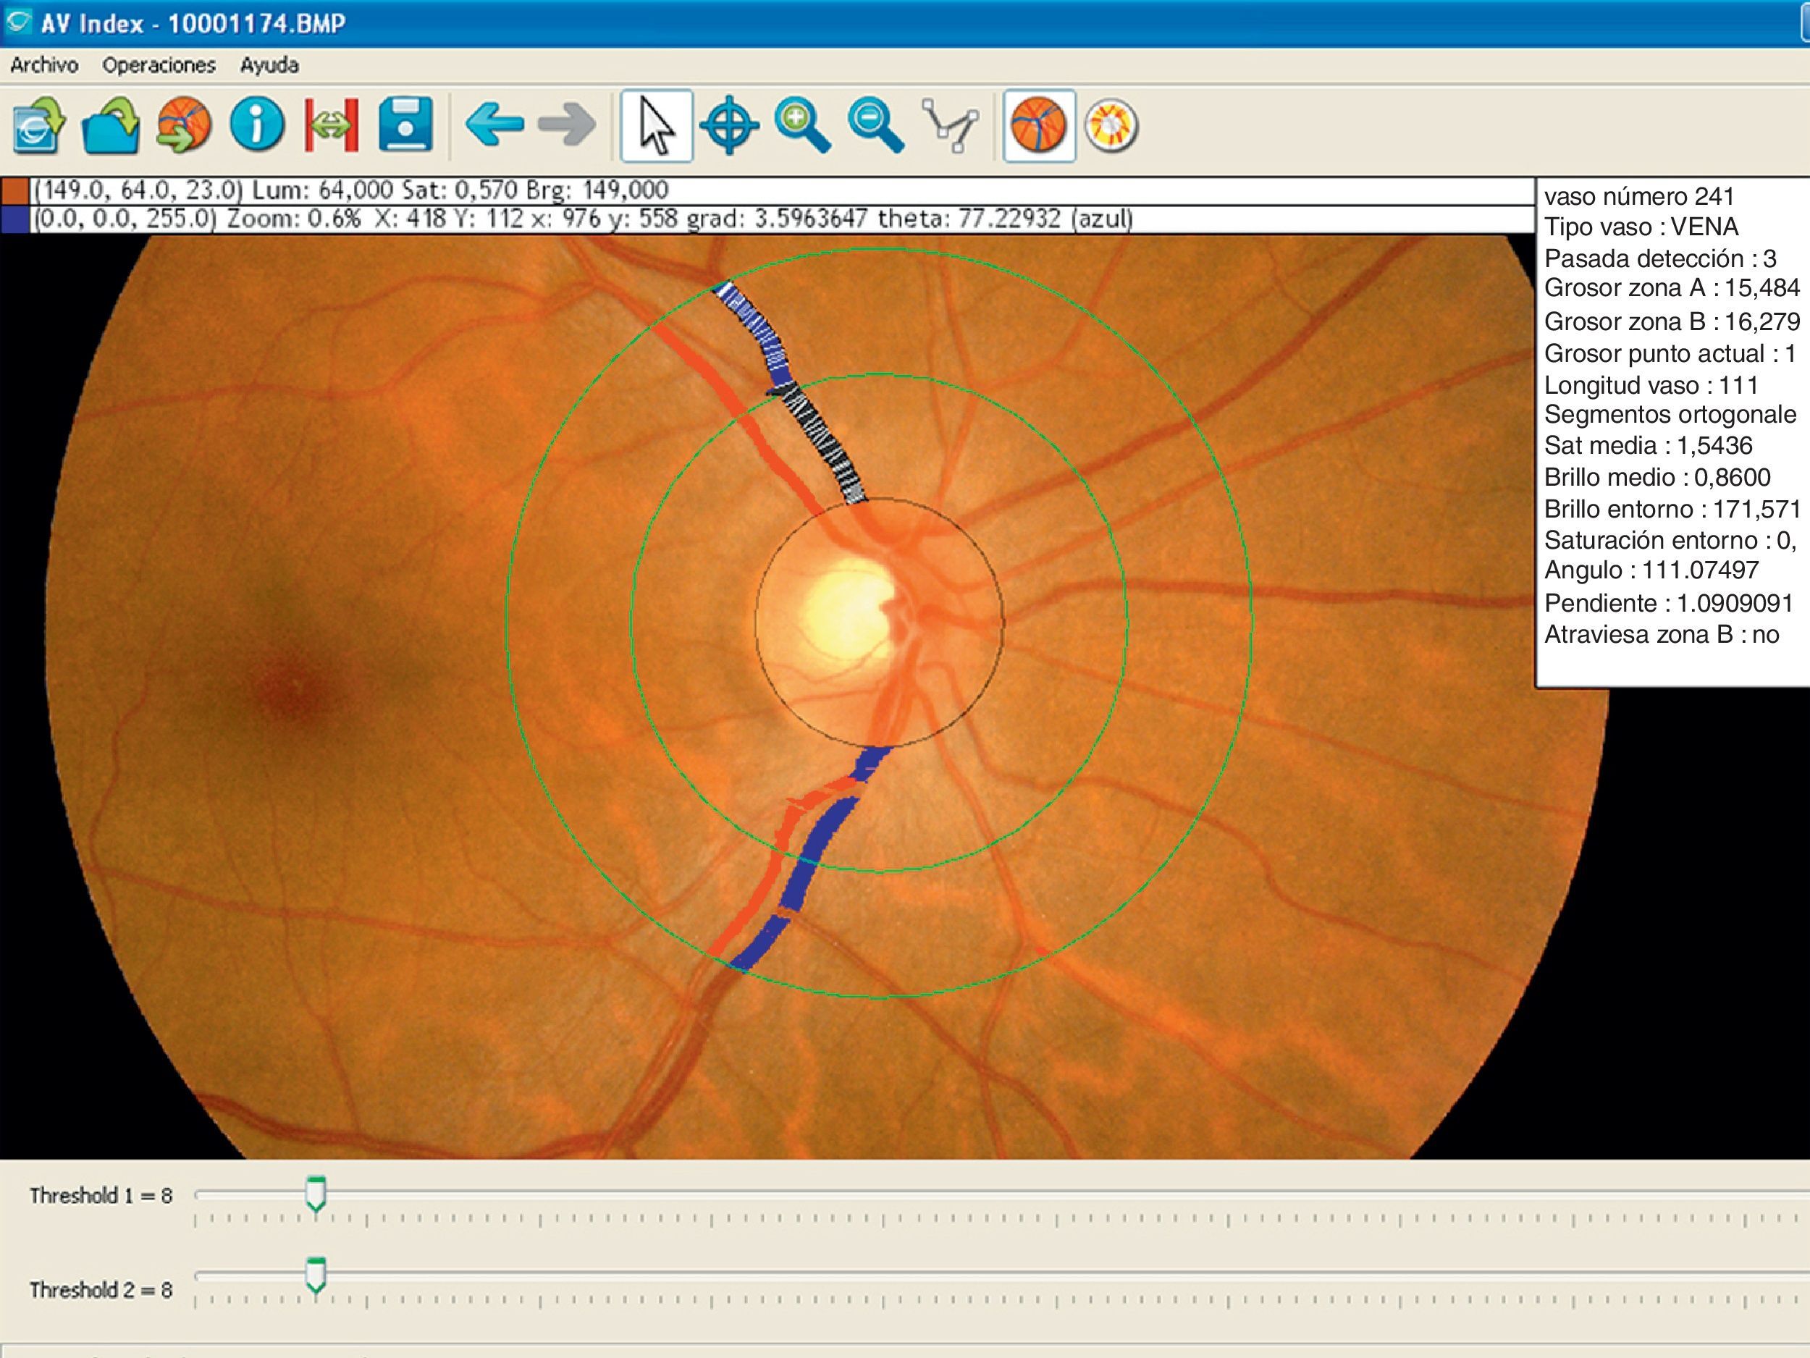The image size is (1810, 1358).
Task: Click the retina with green arrow icon
Action: [x=184, y=125]
